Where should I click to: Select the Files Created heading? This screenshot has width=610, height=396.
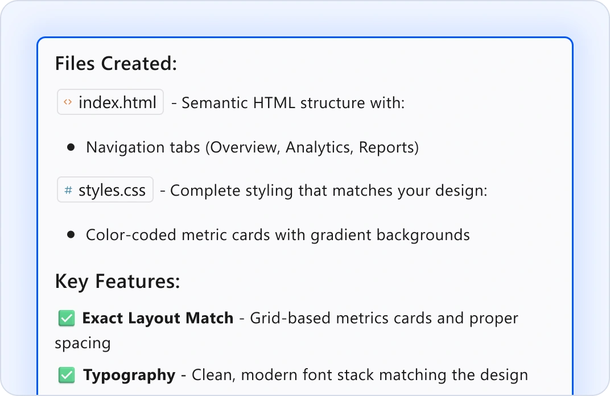[116, 64]
